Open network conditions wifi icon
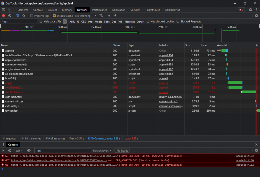 pyautogui.click(x=101, y=16)
